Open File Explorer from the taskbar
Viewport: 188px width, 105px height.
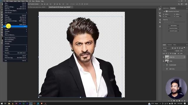point(9,104)
